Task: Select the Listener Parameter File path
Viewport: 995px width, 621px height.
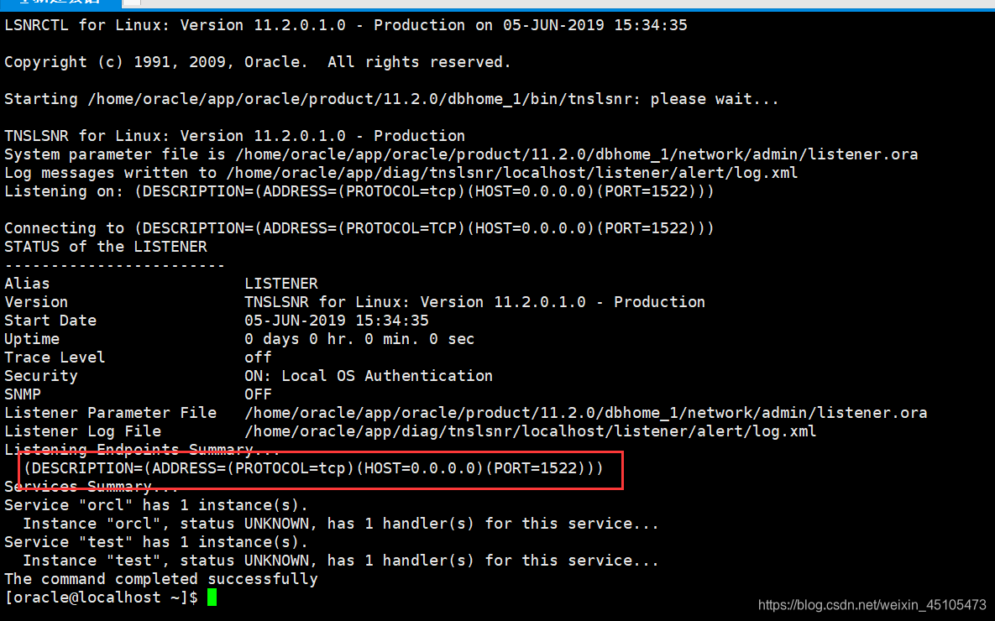Action: pyautogui.click(x=586, y=412)
